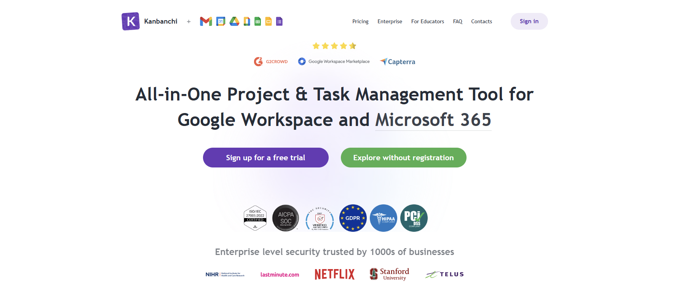Open the FAQ page
The image size is (676, 298).
(x=457, y=21)
